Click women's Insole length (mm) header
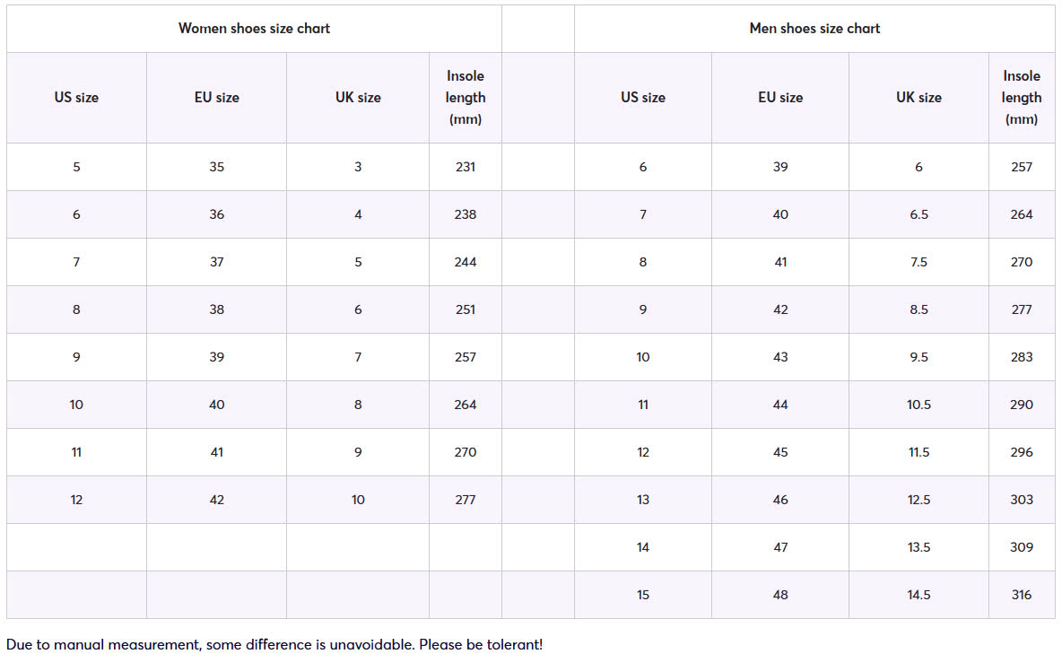 click(466, 98)
